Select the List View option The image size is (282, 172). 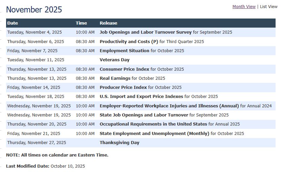[268, 7]
